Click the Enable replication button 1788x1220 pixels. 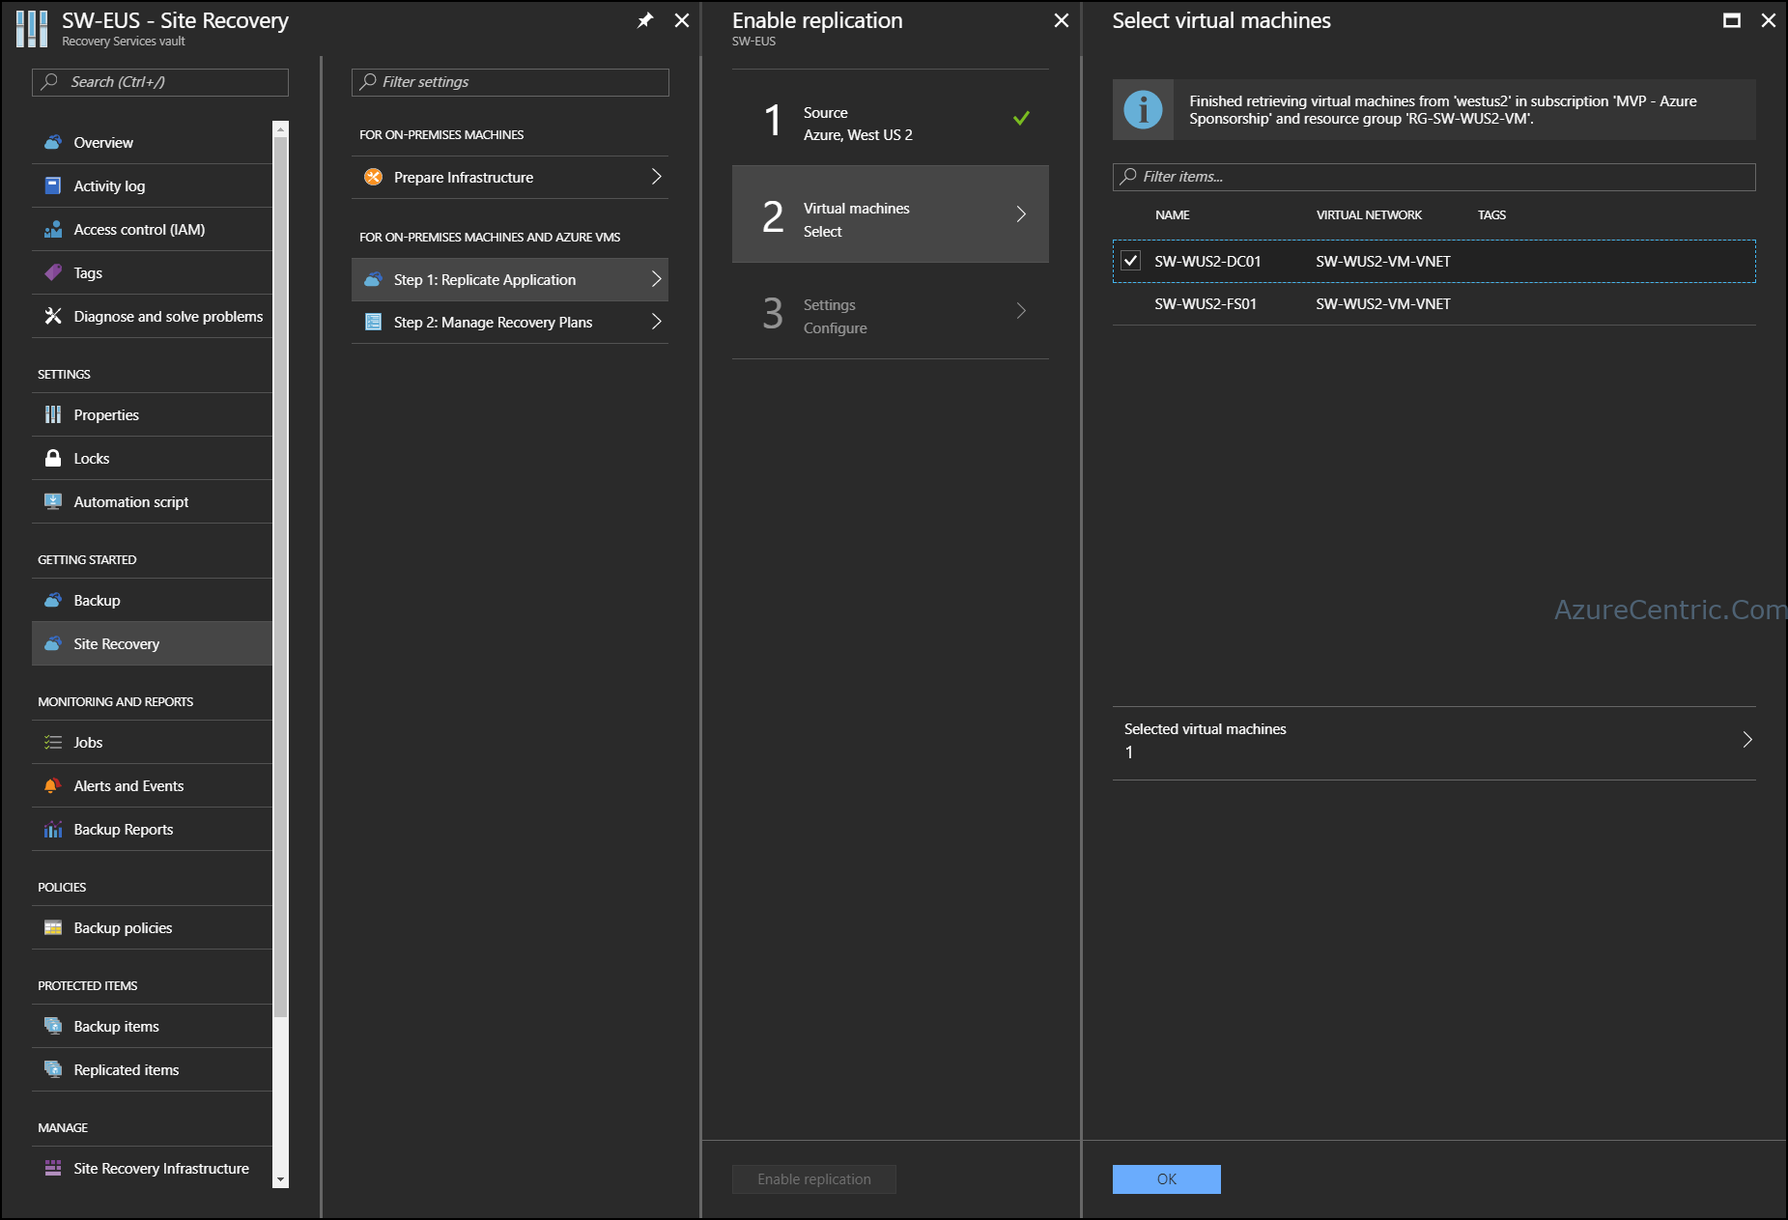pos(813,1178)
